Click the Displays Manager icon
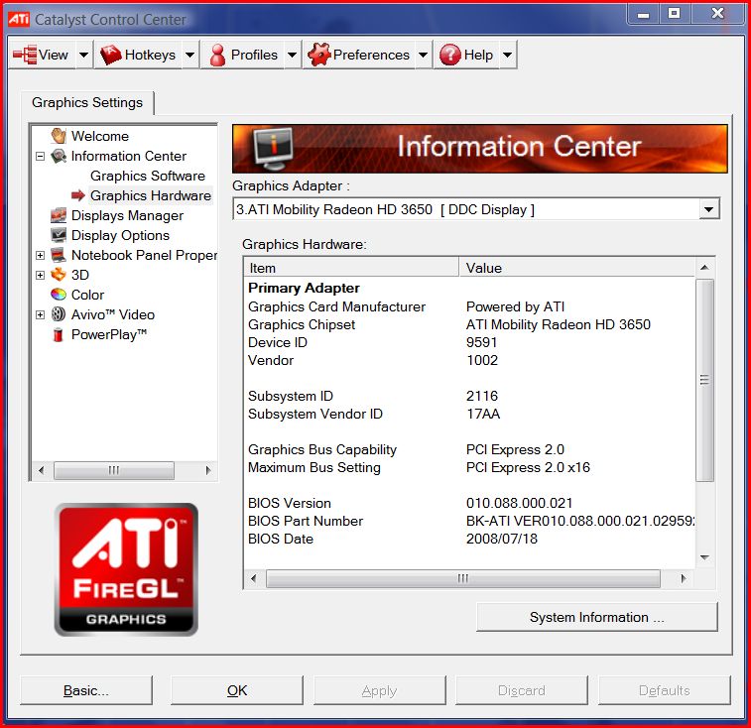The width and height of the screenshot is (751, 728). pos(59,215)
